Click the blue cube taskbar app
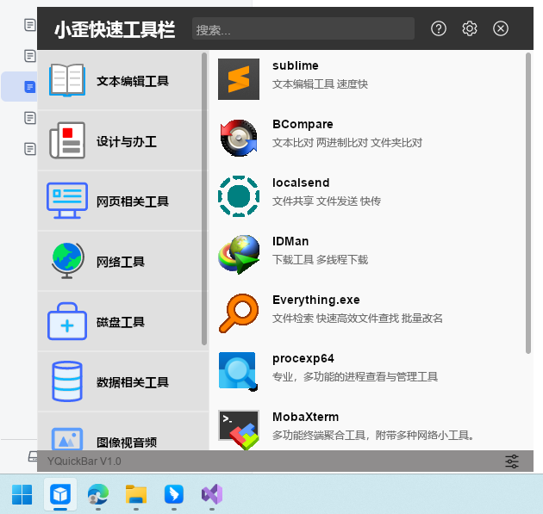 (x=60, y=494)
